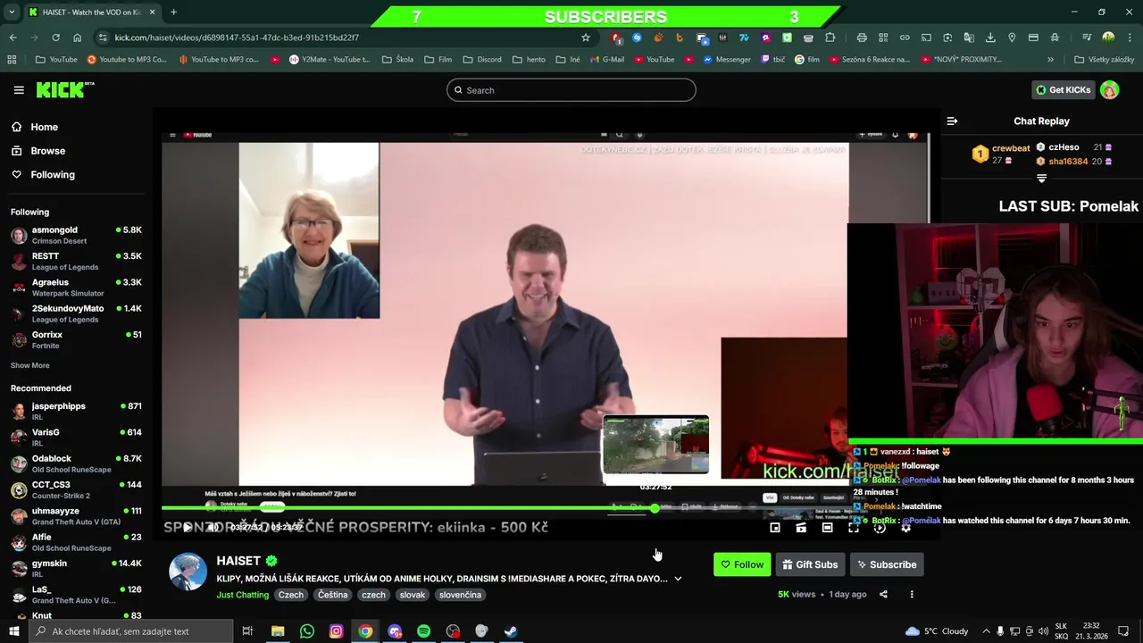This screenshot has width=1143, height=643.
Task: Click the address bar URL
Action: 237,38
